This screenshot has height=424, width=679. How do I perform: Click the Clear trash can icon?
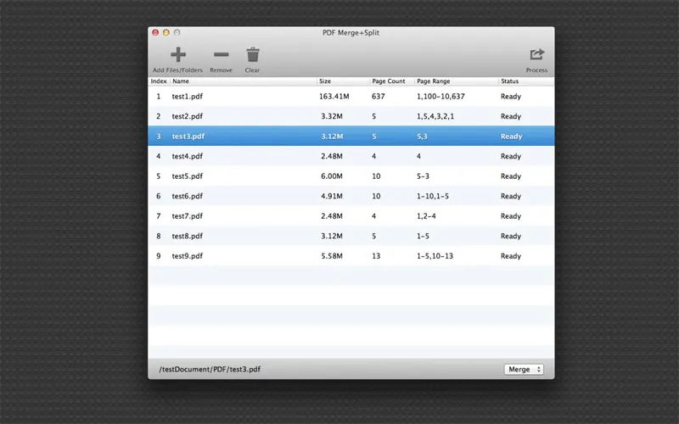click(x=252, y=54)
